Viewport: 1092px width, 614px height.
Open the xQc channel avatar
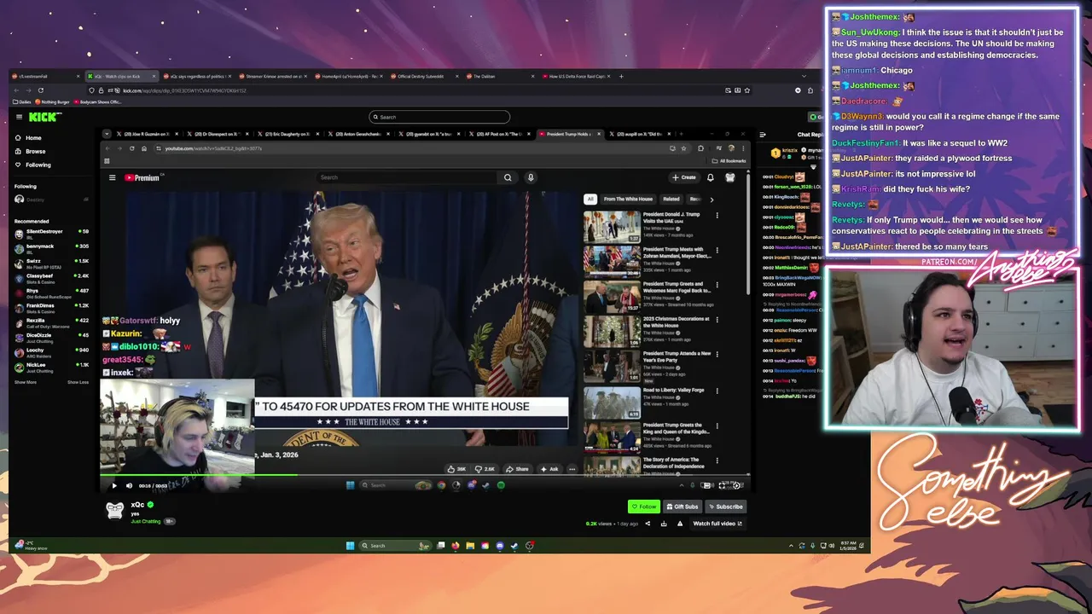click(x=114, y=510)
